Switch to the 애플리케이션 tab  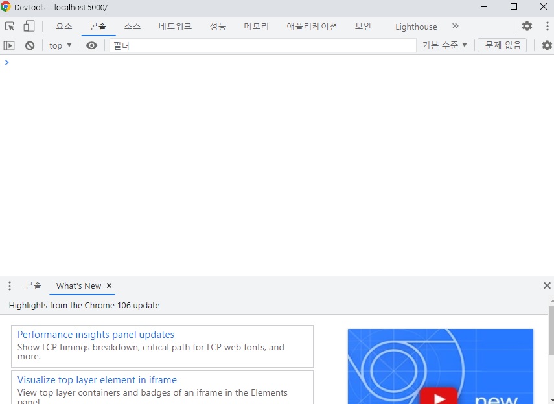click(x=312, y=27)
